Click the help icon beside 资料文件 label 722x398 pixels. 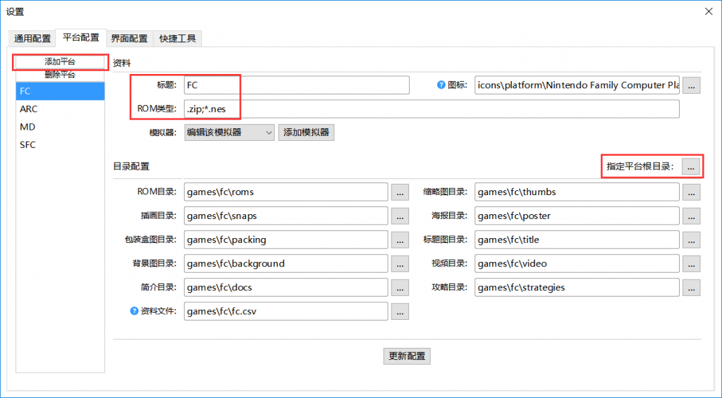[x=135, y=311]
